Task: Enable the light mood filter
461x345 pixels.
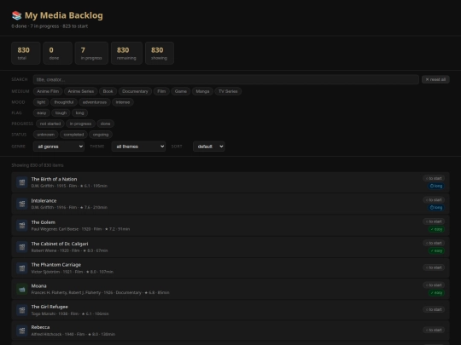Action: point(41,102)
